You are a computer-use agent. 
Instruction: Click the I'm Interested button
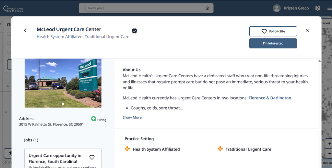point(273,43)
